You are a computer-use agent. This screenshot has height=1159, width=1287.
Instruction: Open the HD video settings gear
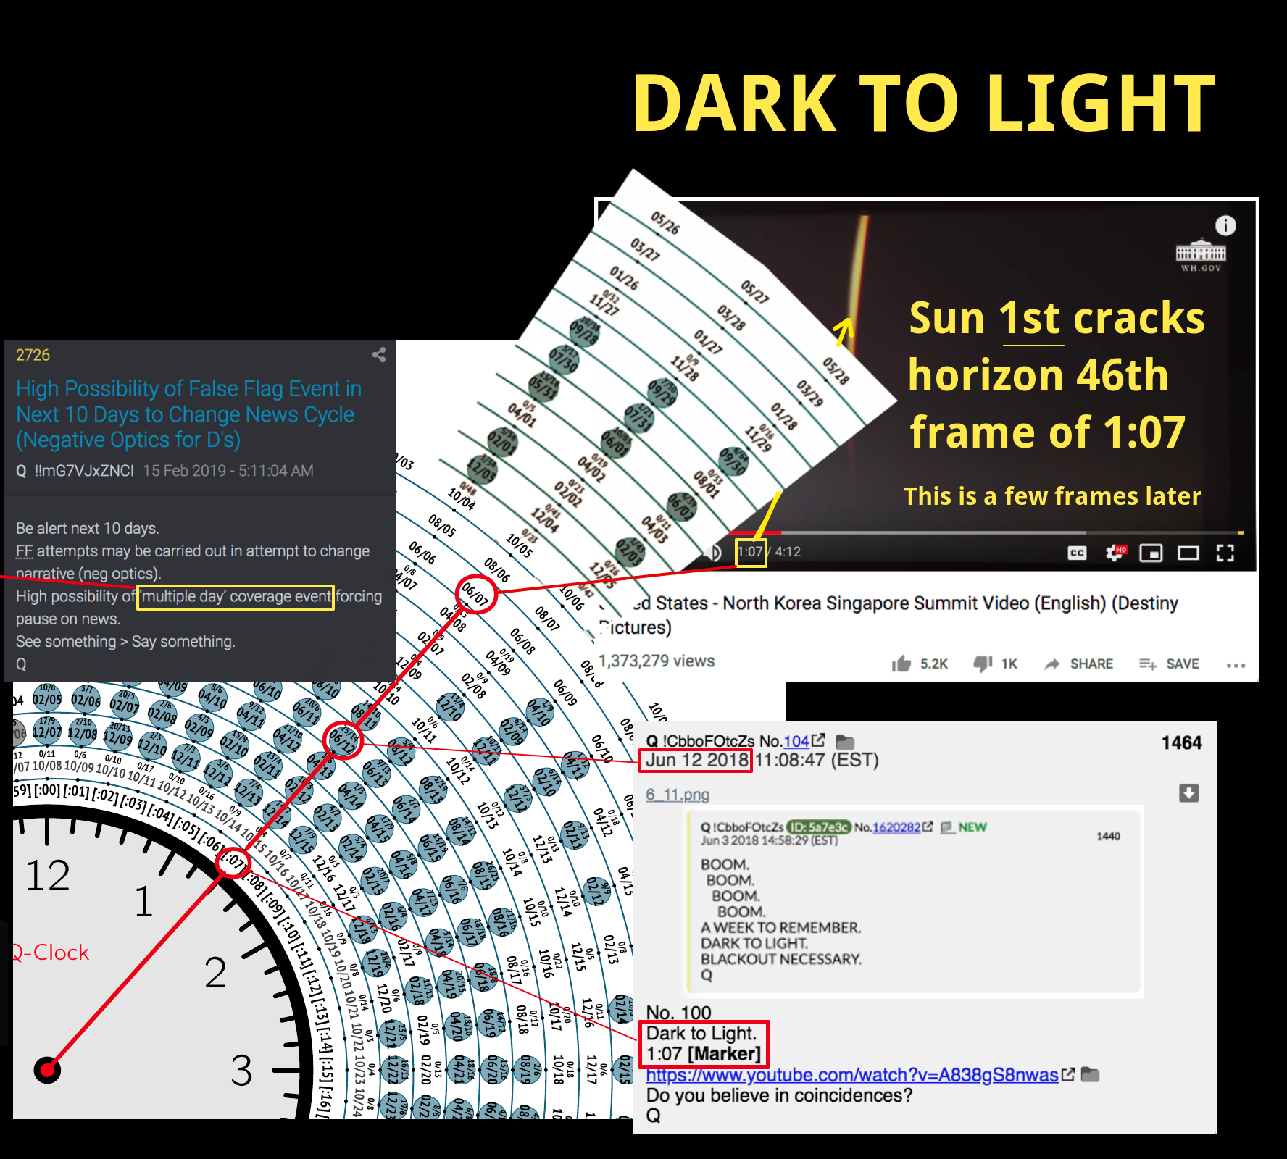[x=1116, y=553]
